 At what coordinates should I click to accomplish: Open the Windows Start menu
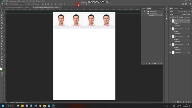[3, 106]
